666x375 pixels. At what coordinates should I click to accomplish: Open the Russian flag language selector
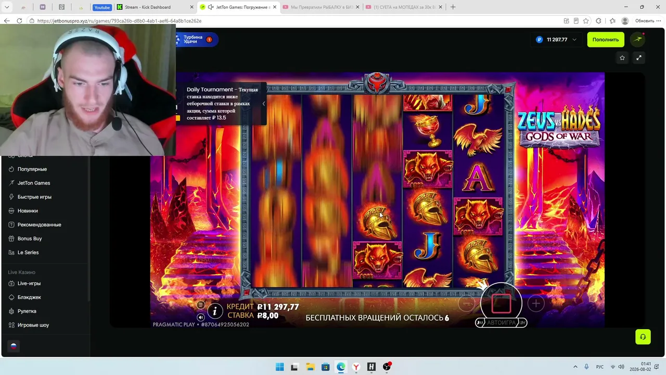14,346
